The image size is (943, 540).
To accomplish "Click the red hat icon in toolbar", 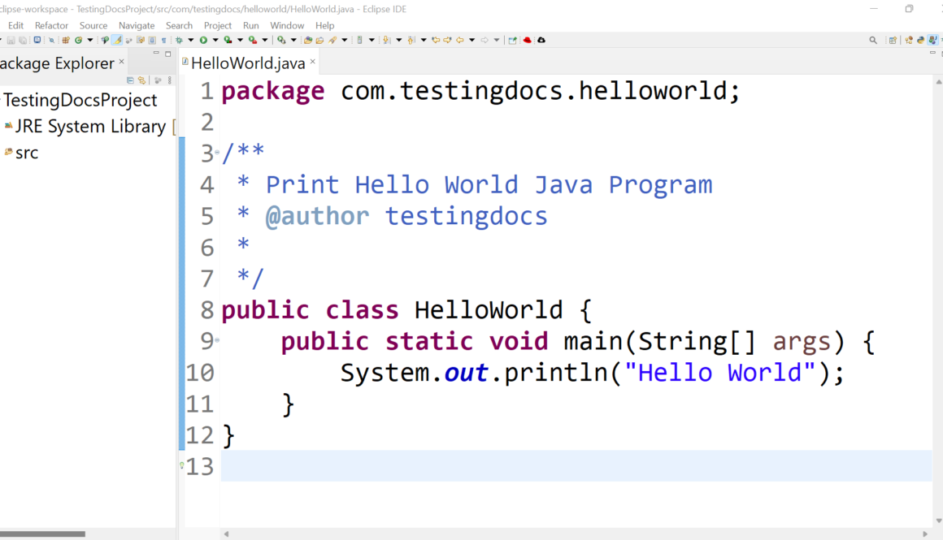I will [527, 40].
